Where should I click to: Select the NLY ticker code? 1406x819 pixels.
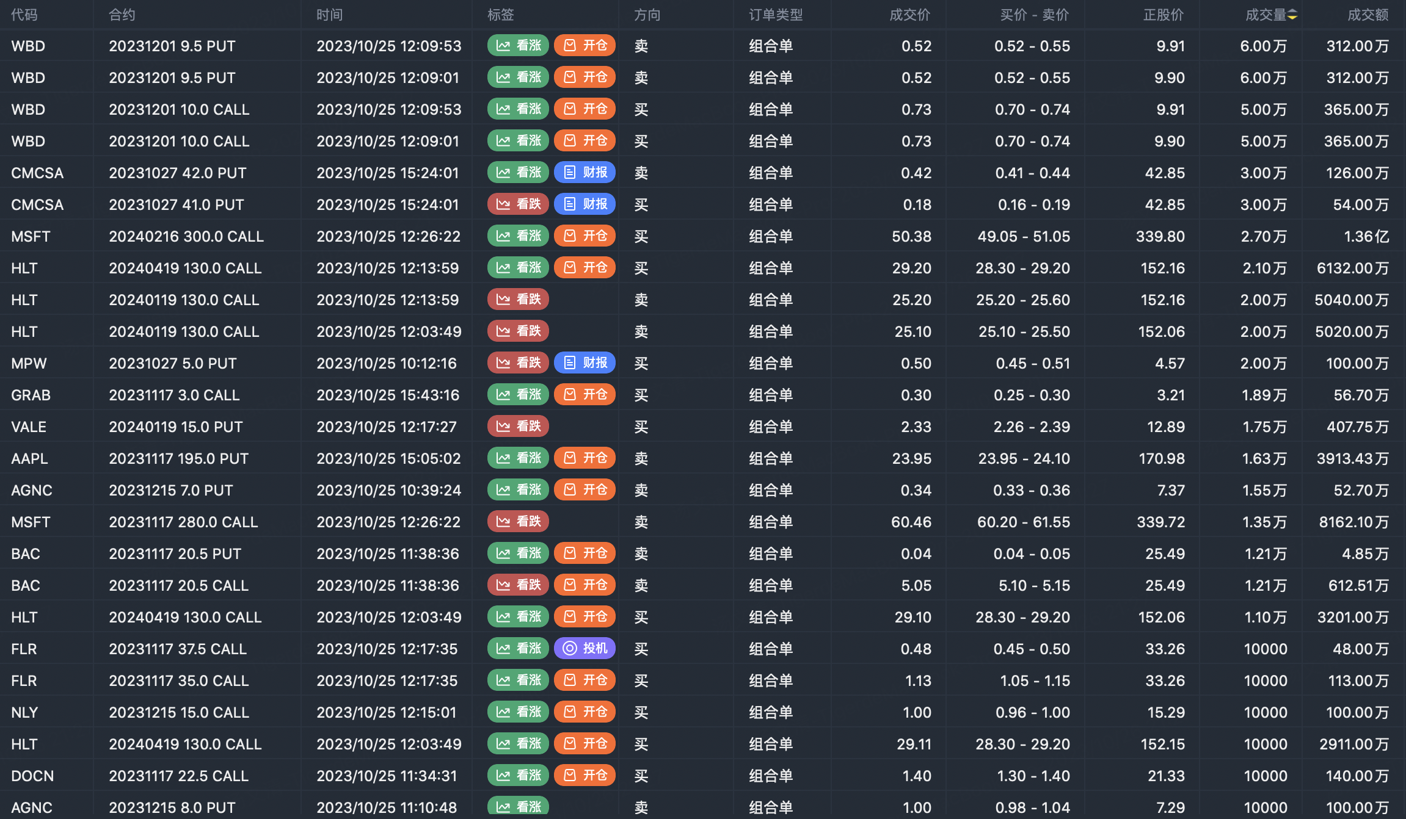click(x=24, y=712)
